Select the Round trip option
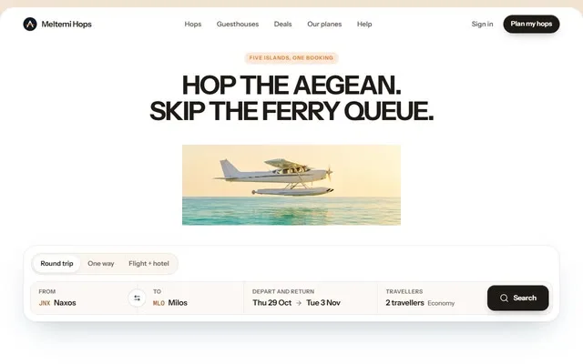Screen dimensions: 583x364 [56, 263]
